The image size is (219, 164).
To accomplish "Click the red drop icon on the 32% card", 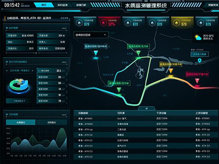I will point(103,23).
